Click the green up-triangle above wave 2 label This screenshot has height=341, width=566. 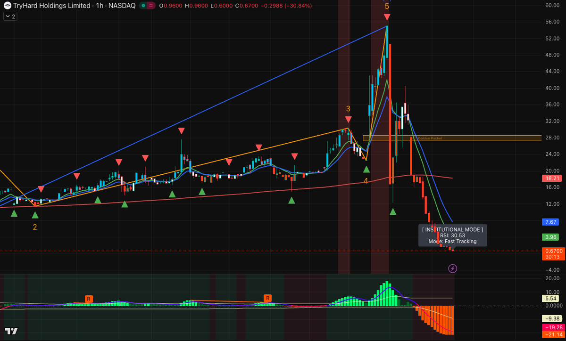coord(35,215)
